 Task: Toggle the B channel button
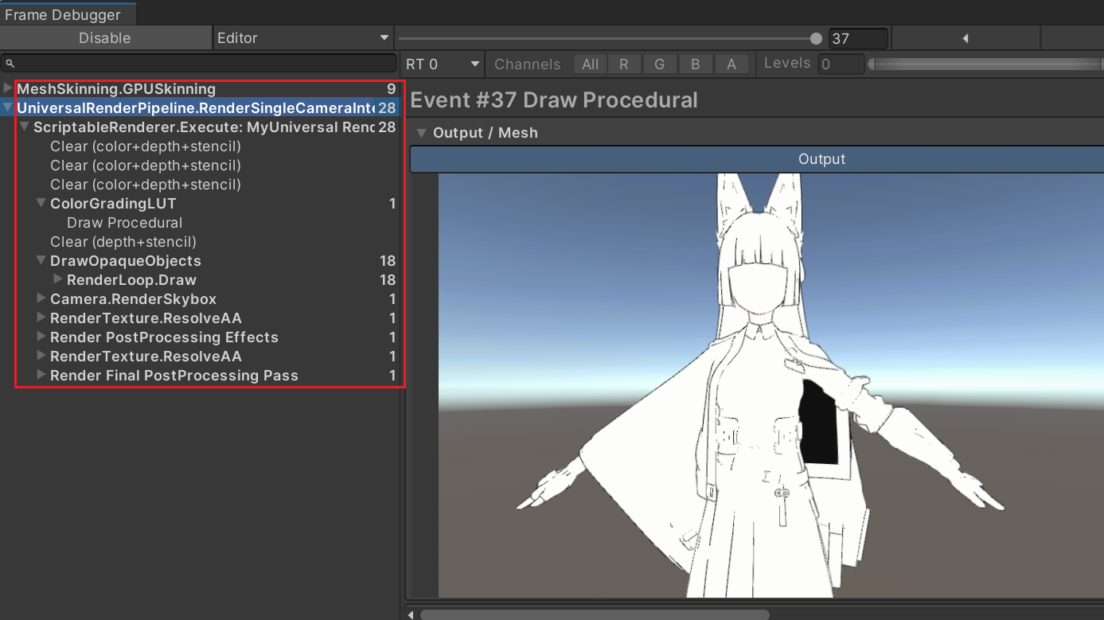[695, 64]
